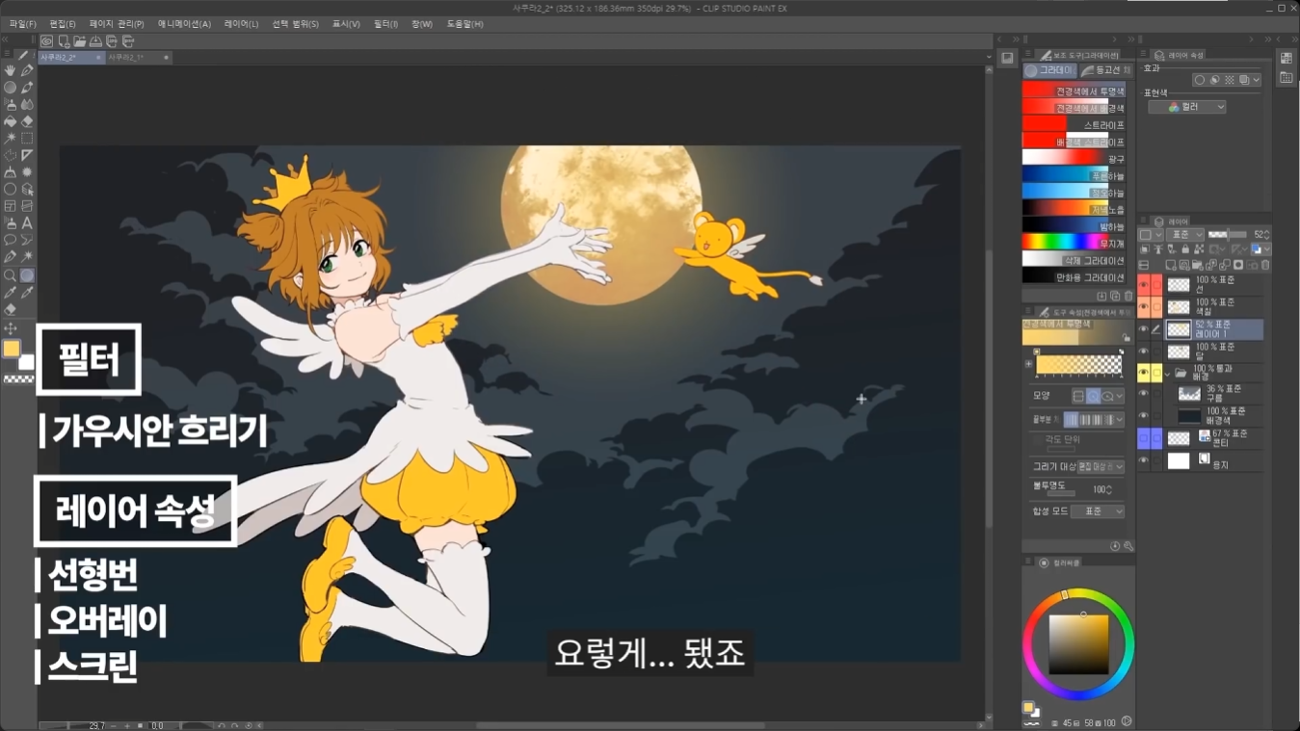
Task: Select the 저녁노을 gradient preset
Action: [x=1074, y=210]
